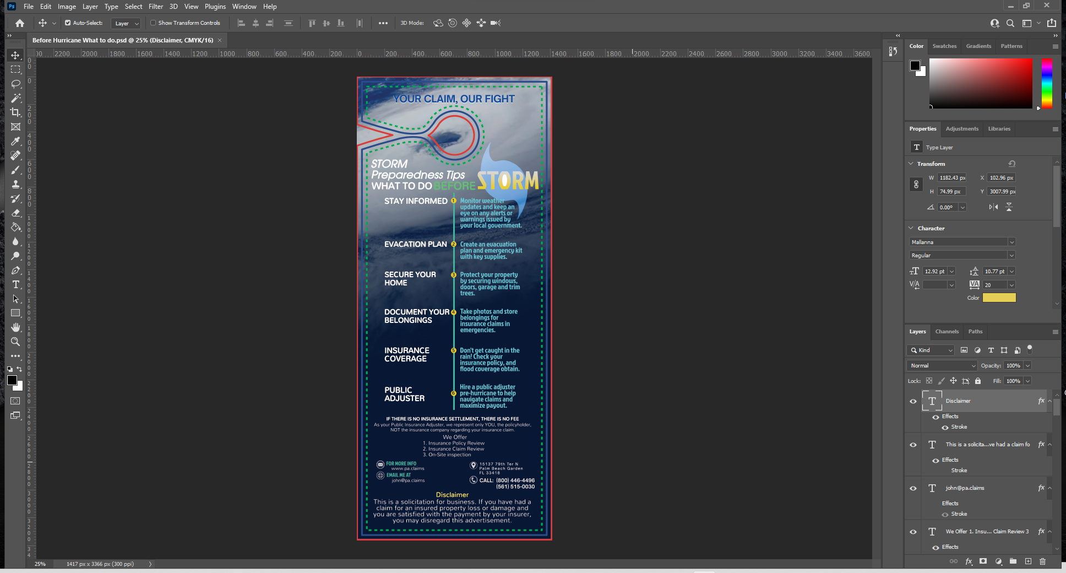
Task: Select the Frame tool
Action: [x=15, y=127]
